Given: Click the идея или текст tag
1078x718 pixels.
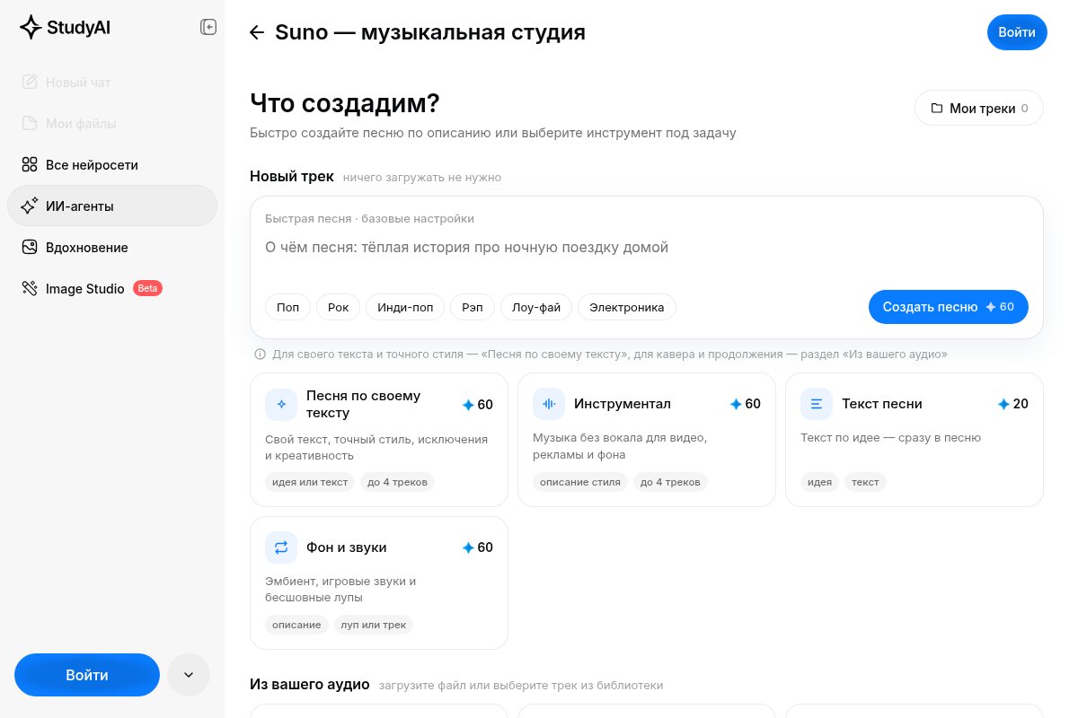Looking at the screenshot, I should click(x=310, y=482).
